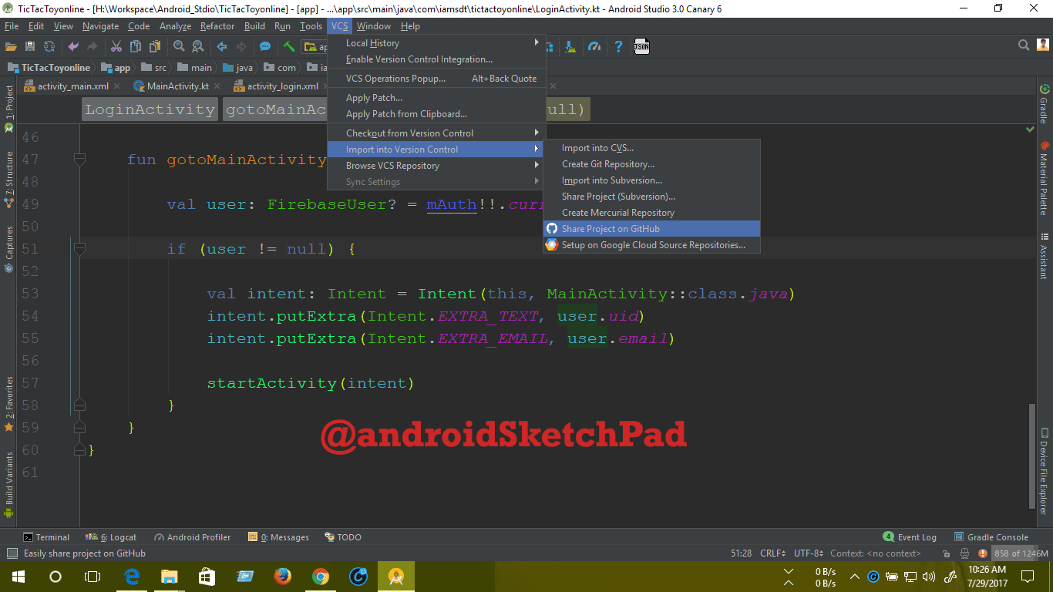The width and height of the screenshot is (1053, 592).
Task: Toggle the Gradle side panel
Action: tap(1045, 104)
